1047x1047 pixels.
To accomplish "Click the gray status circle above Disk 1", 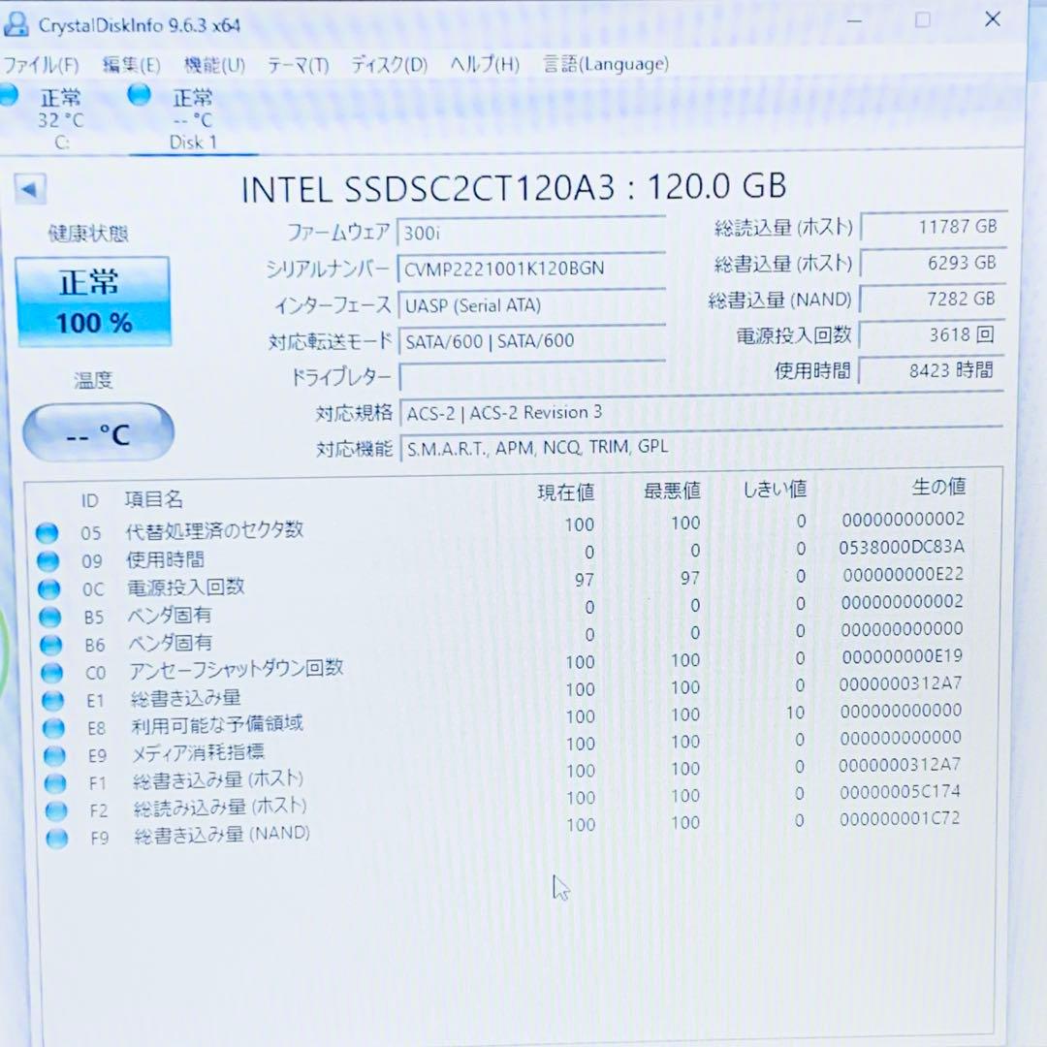I will click(x=139, y=95).
